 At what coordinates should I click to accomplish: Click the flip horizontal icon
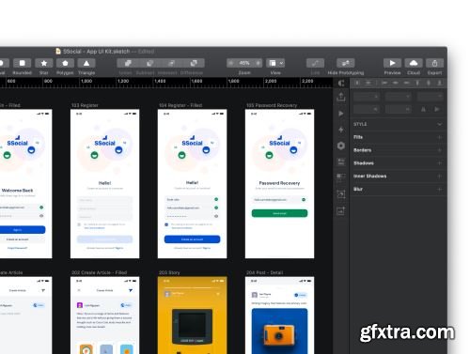click(423, 109)
